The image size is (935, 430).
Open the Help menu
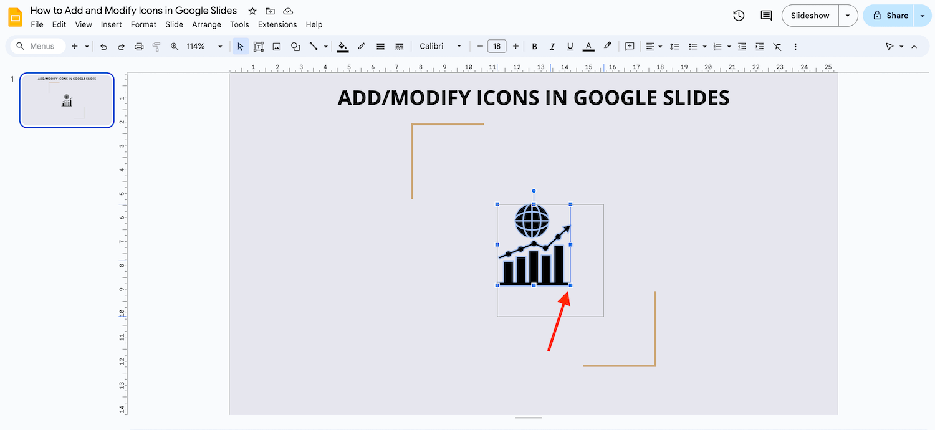(x=314, y=24)
